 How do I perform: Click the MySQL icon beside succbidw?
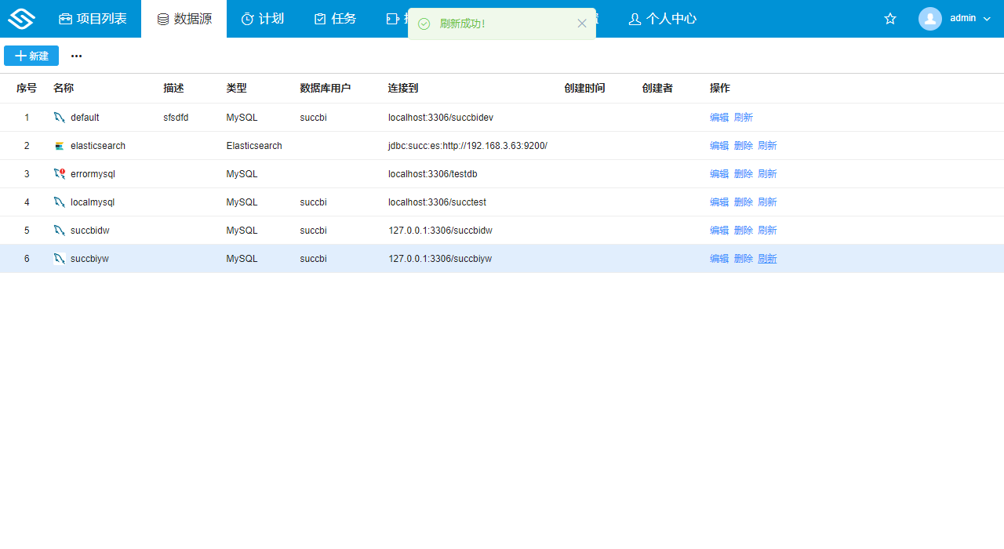pos(60,231)
